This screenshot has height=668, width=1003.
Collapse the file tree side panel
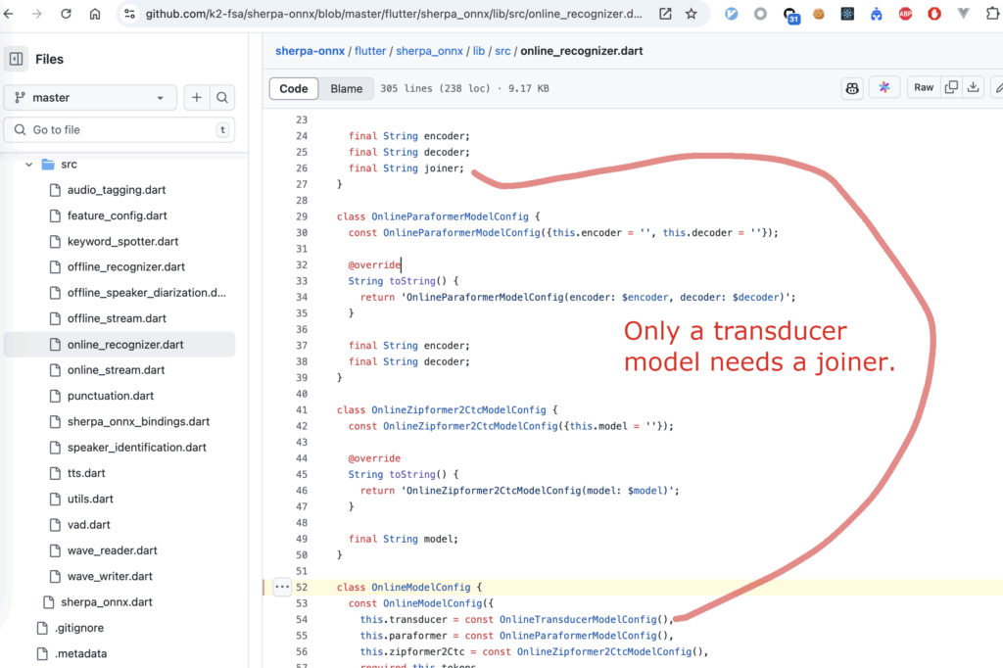pyautogui.click(x=16, y=59)
